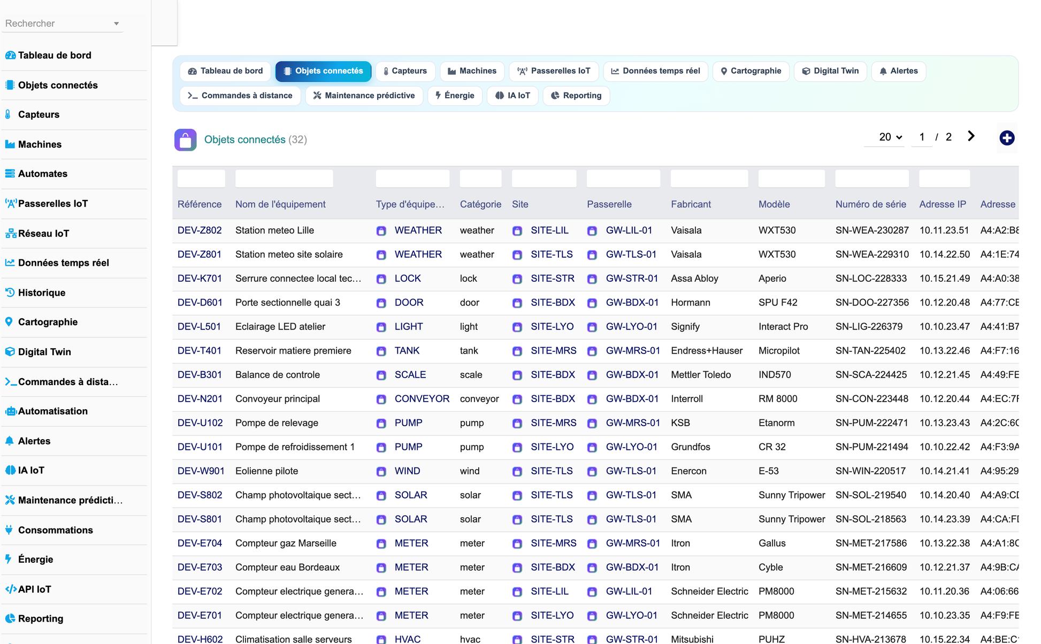Open Maintenance prédictive tools icon in sidebar
This screenshot has width=1041, height=644.
[x=10, y=500]
